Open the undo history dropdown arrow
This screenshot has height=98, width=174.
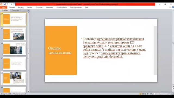pos(9,4)
